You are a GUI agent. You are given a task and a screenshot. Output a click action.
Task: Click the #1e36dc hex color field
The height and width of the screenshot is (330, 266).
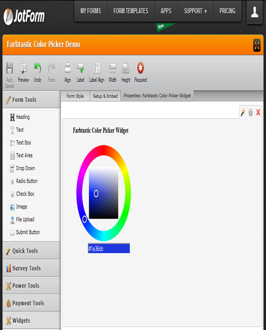[108, 249]
